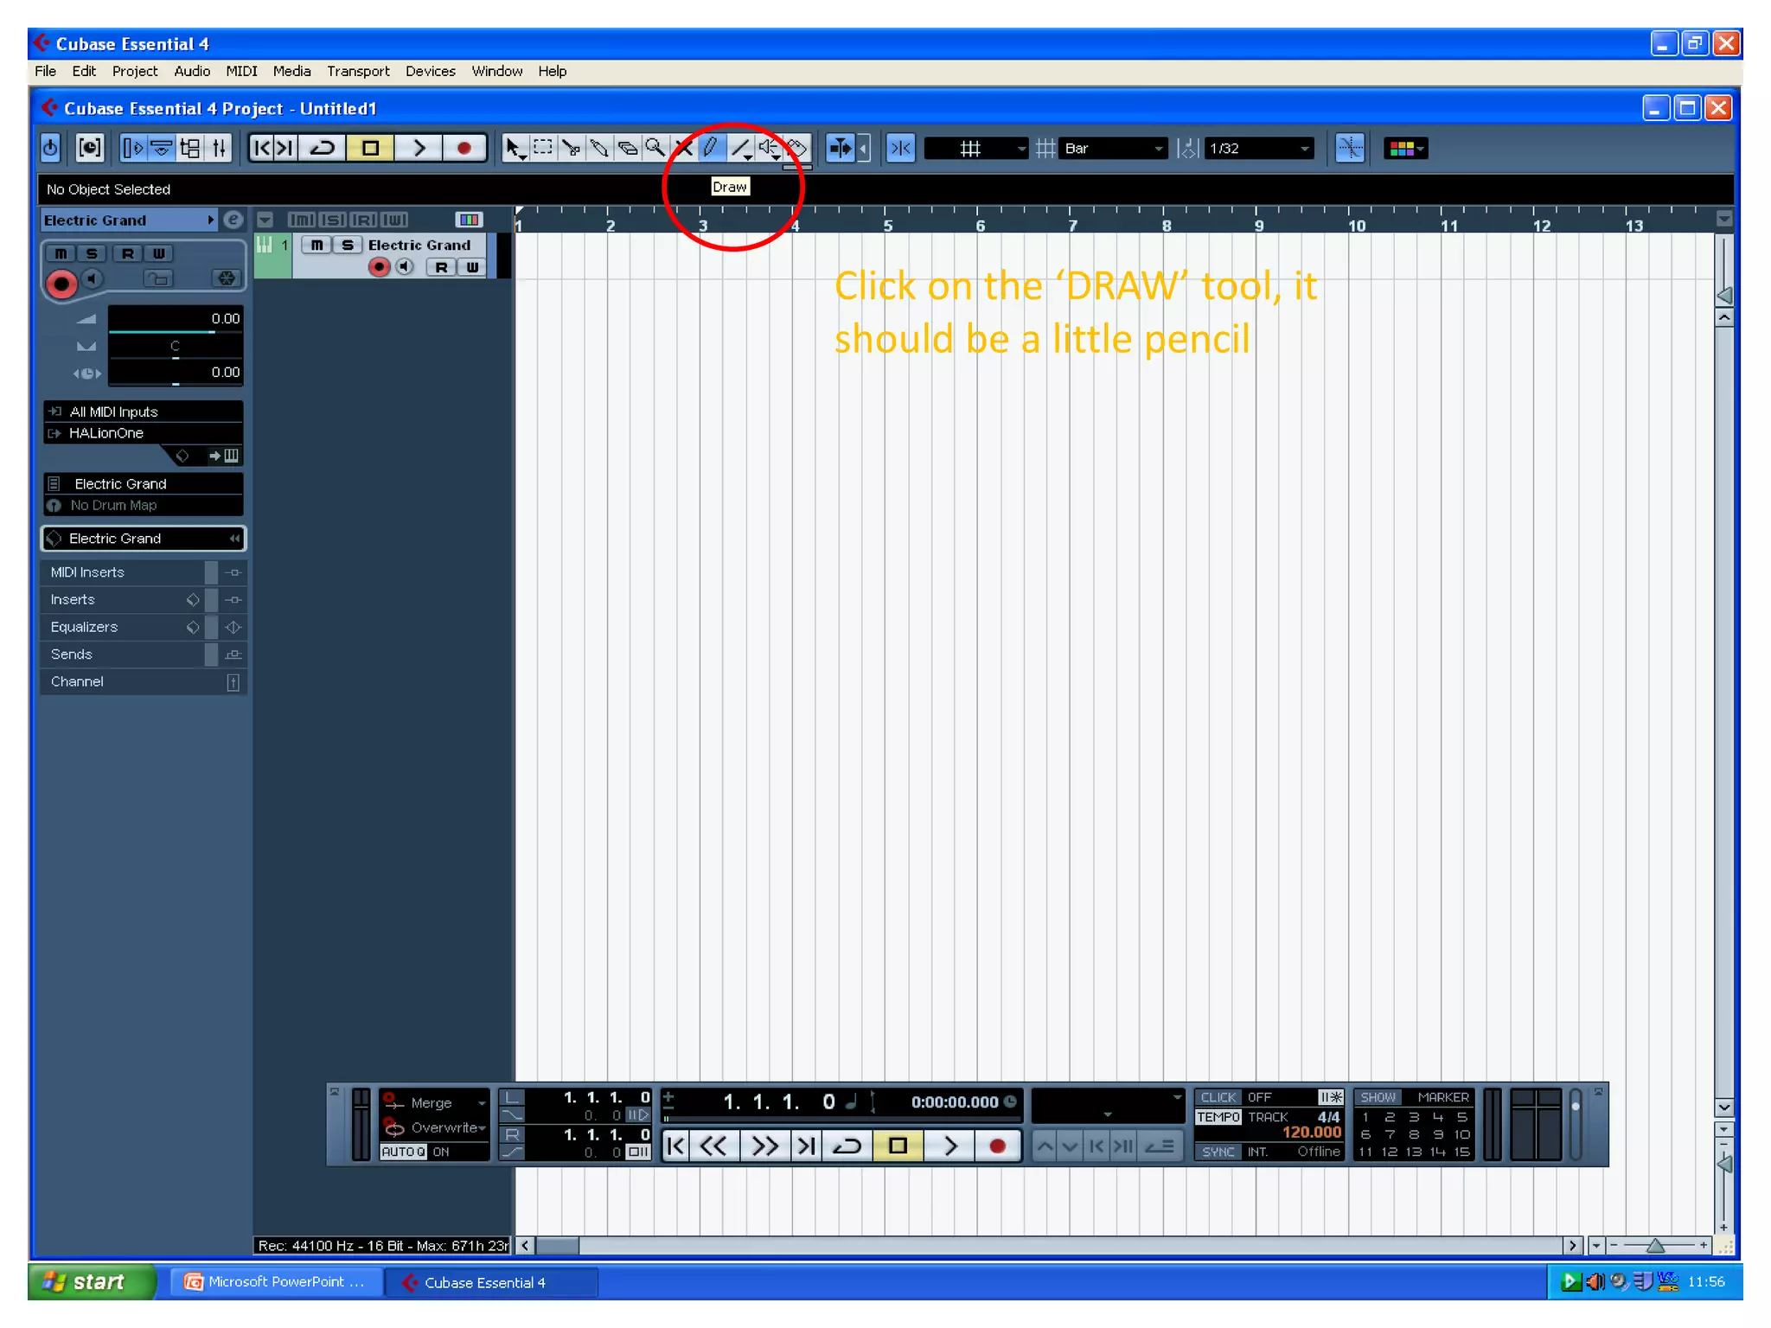This screenshot has height=1328, width=1771.
Task: Start recording from top toolbar
Action: coord(464,148)
